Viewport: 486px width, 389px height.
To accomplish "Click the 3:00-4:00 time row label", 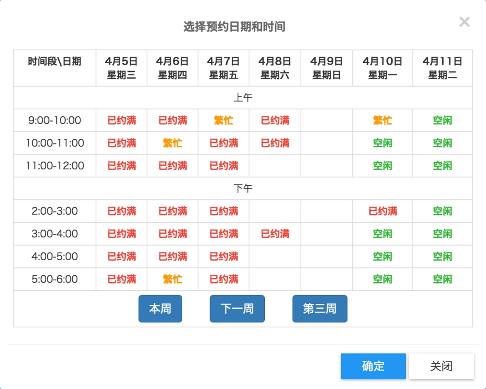I will (x=54, y=233).
